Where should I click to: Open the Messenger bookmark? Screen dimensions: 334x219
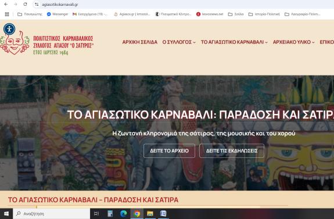pos(58,15)
